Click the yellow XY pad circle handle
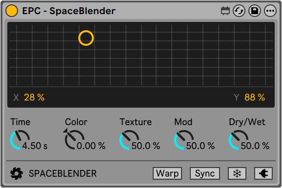Viewport: 282px width, 188px height. 86,38
